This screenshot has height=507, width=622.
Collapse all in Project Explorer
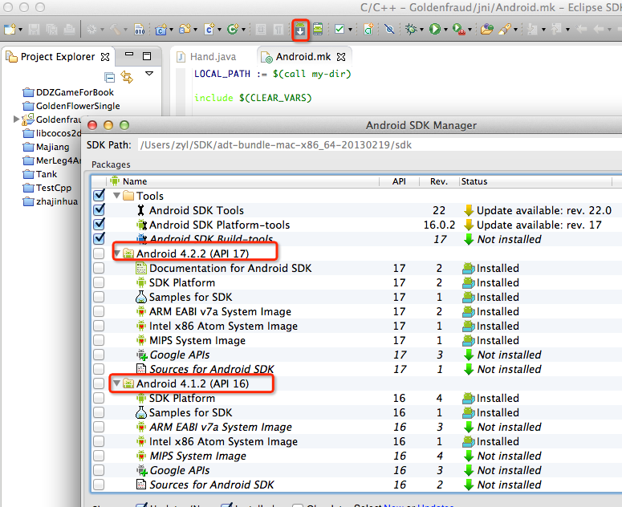[x=109, y=77]
